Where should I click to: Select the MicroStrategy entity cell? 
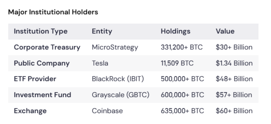pyautogui.click(x=115, y=47)
